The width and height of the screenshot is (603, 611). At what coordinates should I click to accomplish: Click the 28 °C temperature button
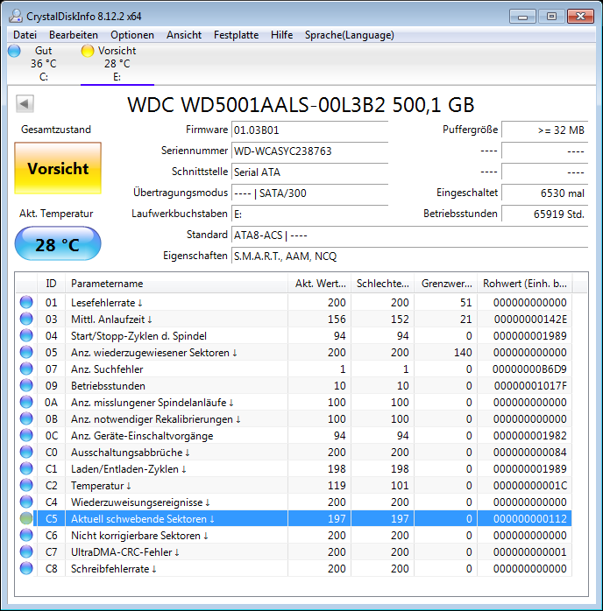[x=58, y=244]
